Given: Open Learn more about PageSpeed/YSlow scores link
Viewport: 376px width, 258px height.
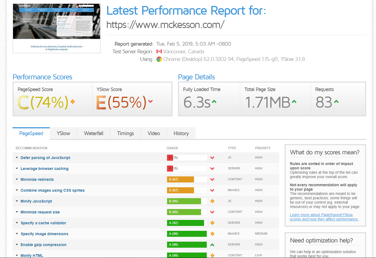Looking at the screenshot, I should tap(324, 217).
